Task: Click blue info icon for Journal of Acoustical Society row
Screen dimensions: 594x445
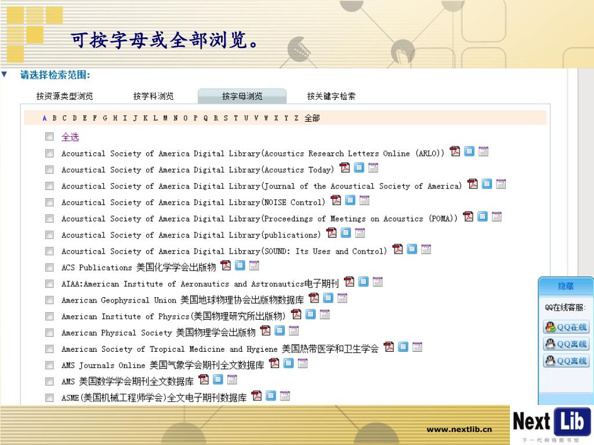Action: [x=487, y=184]
